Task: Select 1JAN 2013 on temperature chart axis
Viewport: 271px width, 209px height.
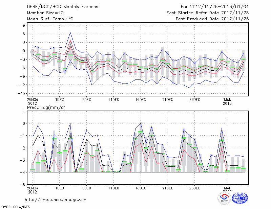Action: coord(227,101)
